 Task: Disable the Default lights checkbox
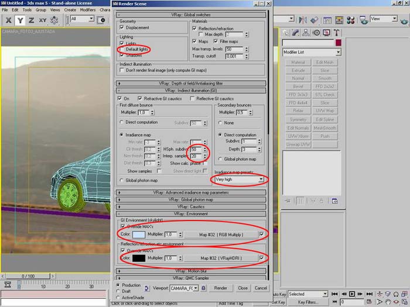[x=122, y=49]
